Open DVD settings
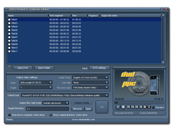 (100, 68)
